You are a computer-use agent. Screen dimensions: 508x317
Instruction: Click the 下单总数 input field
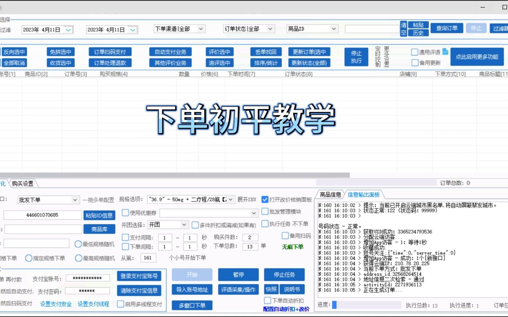tap(250, 247)
